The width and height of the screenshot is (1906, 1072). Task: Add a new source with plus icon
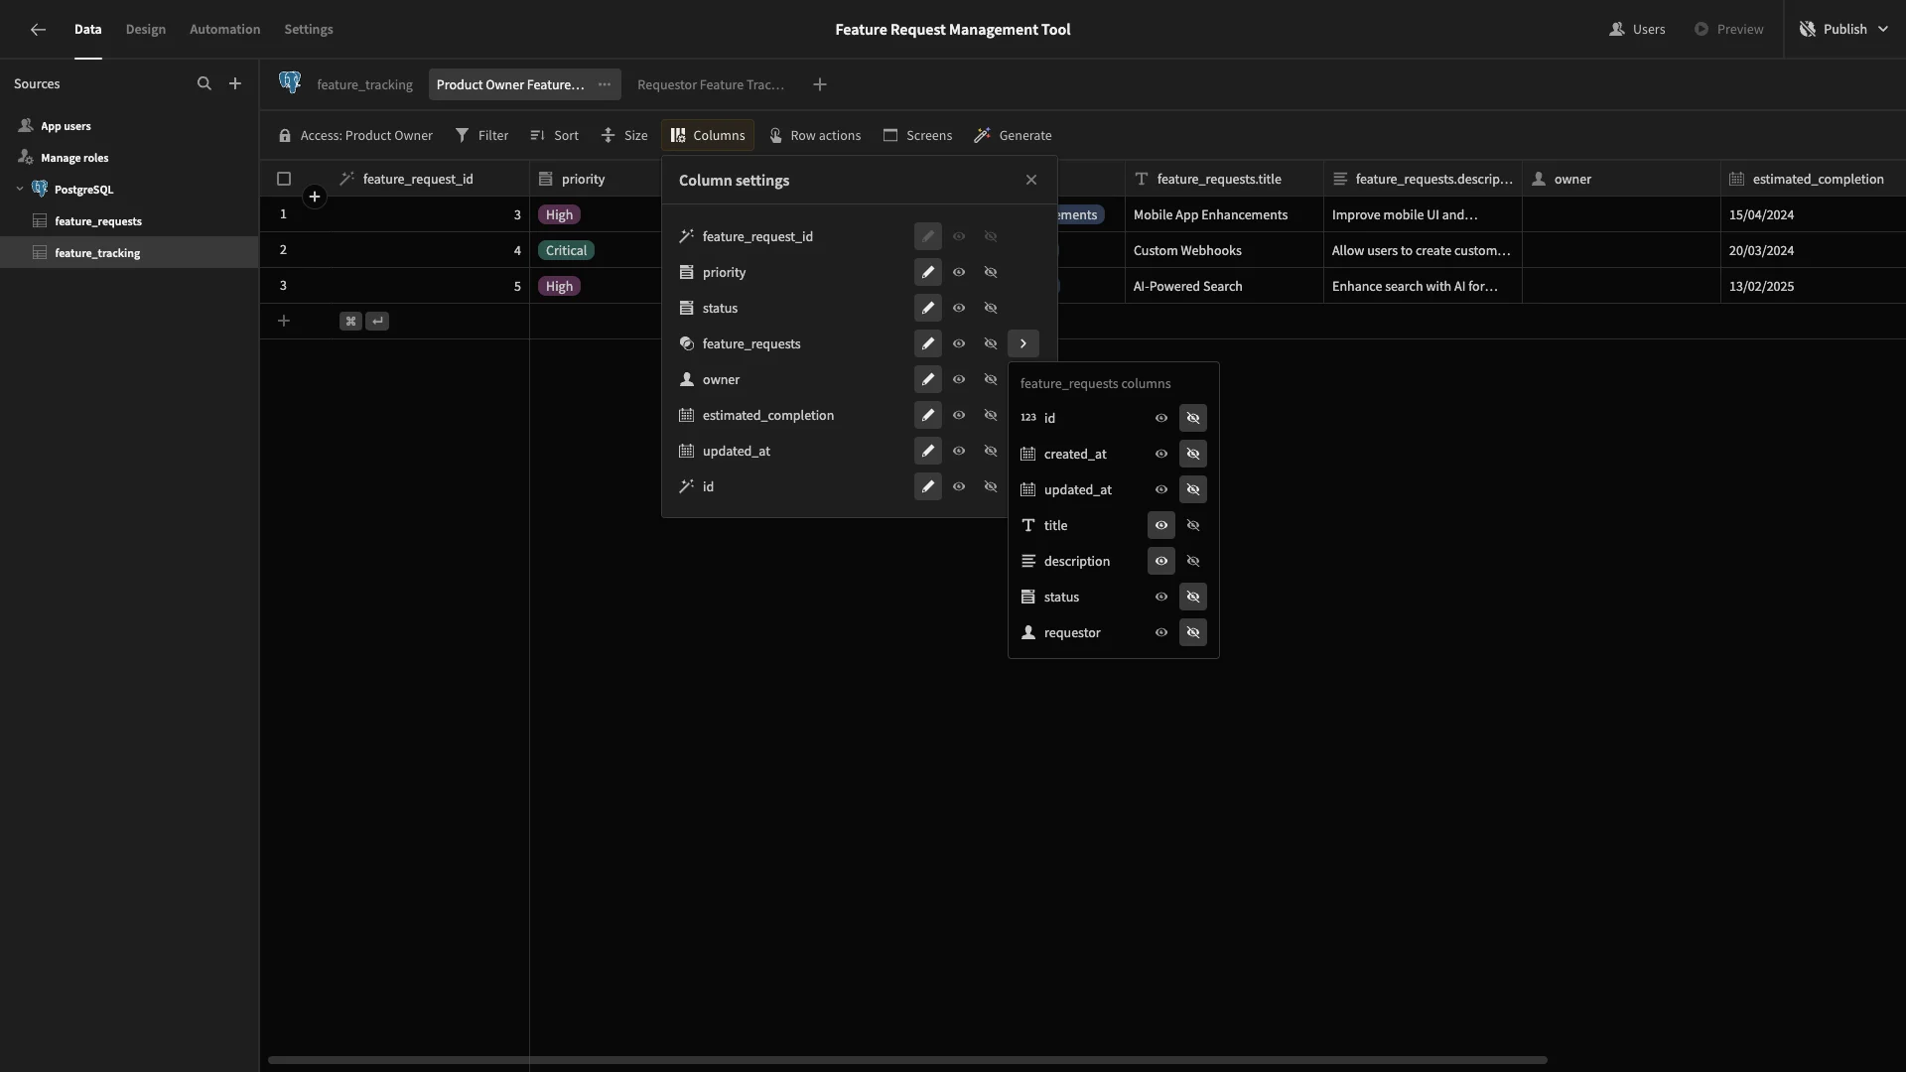[x=235, y=84]
